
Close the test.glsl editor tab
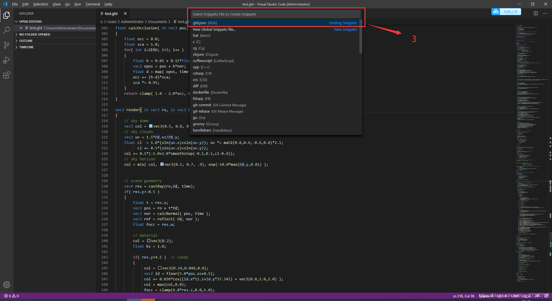click(x=125, y=13)
